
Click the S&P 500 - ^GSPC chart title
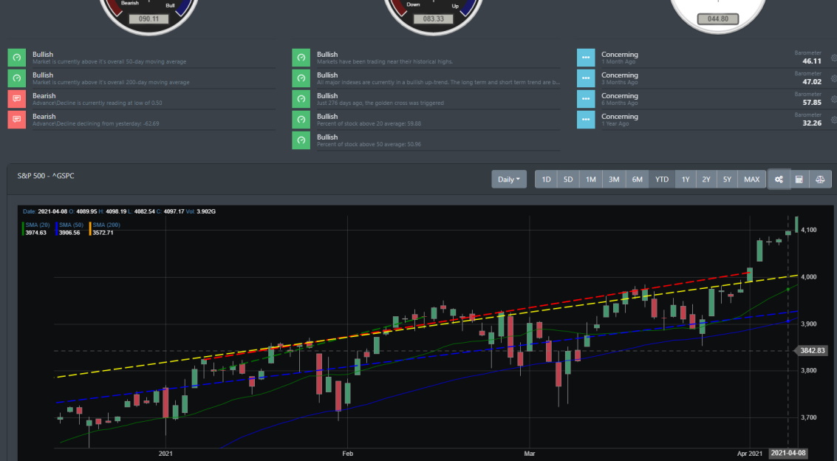point(46,176)
